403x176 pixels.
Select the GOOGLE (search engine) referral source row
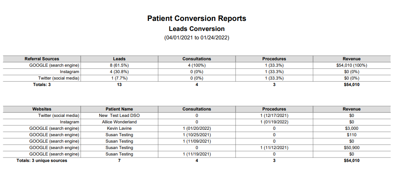pyautogui.click(x=197, y=65)
